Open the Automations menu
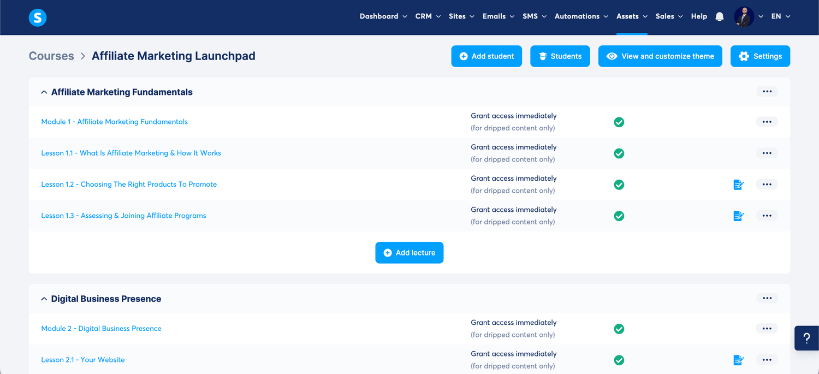The height and width of the screenshot is (374, 819). tap(581, 16)
